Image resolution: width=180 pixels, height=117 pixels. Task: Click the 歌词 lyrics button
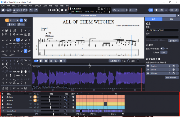11,24
